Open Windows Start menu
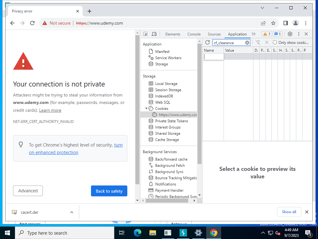Image resolution: width=318 pixels, height=239 pixels. [x=7, y=233]
